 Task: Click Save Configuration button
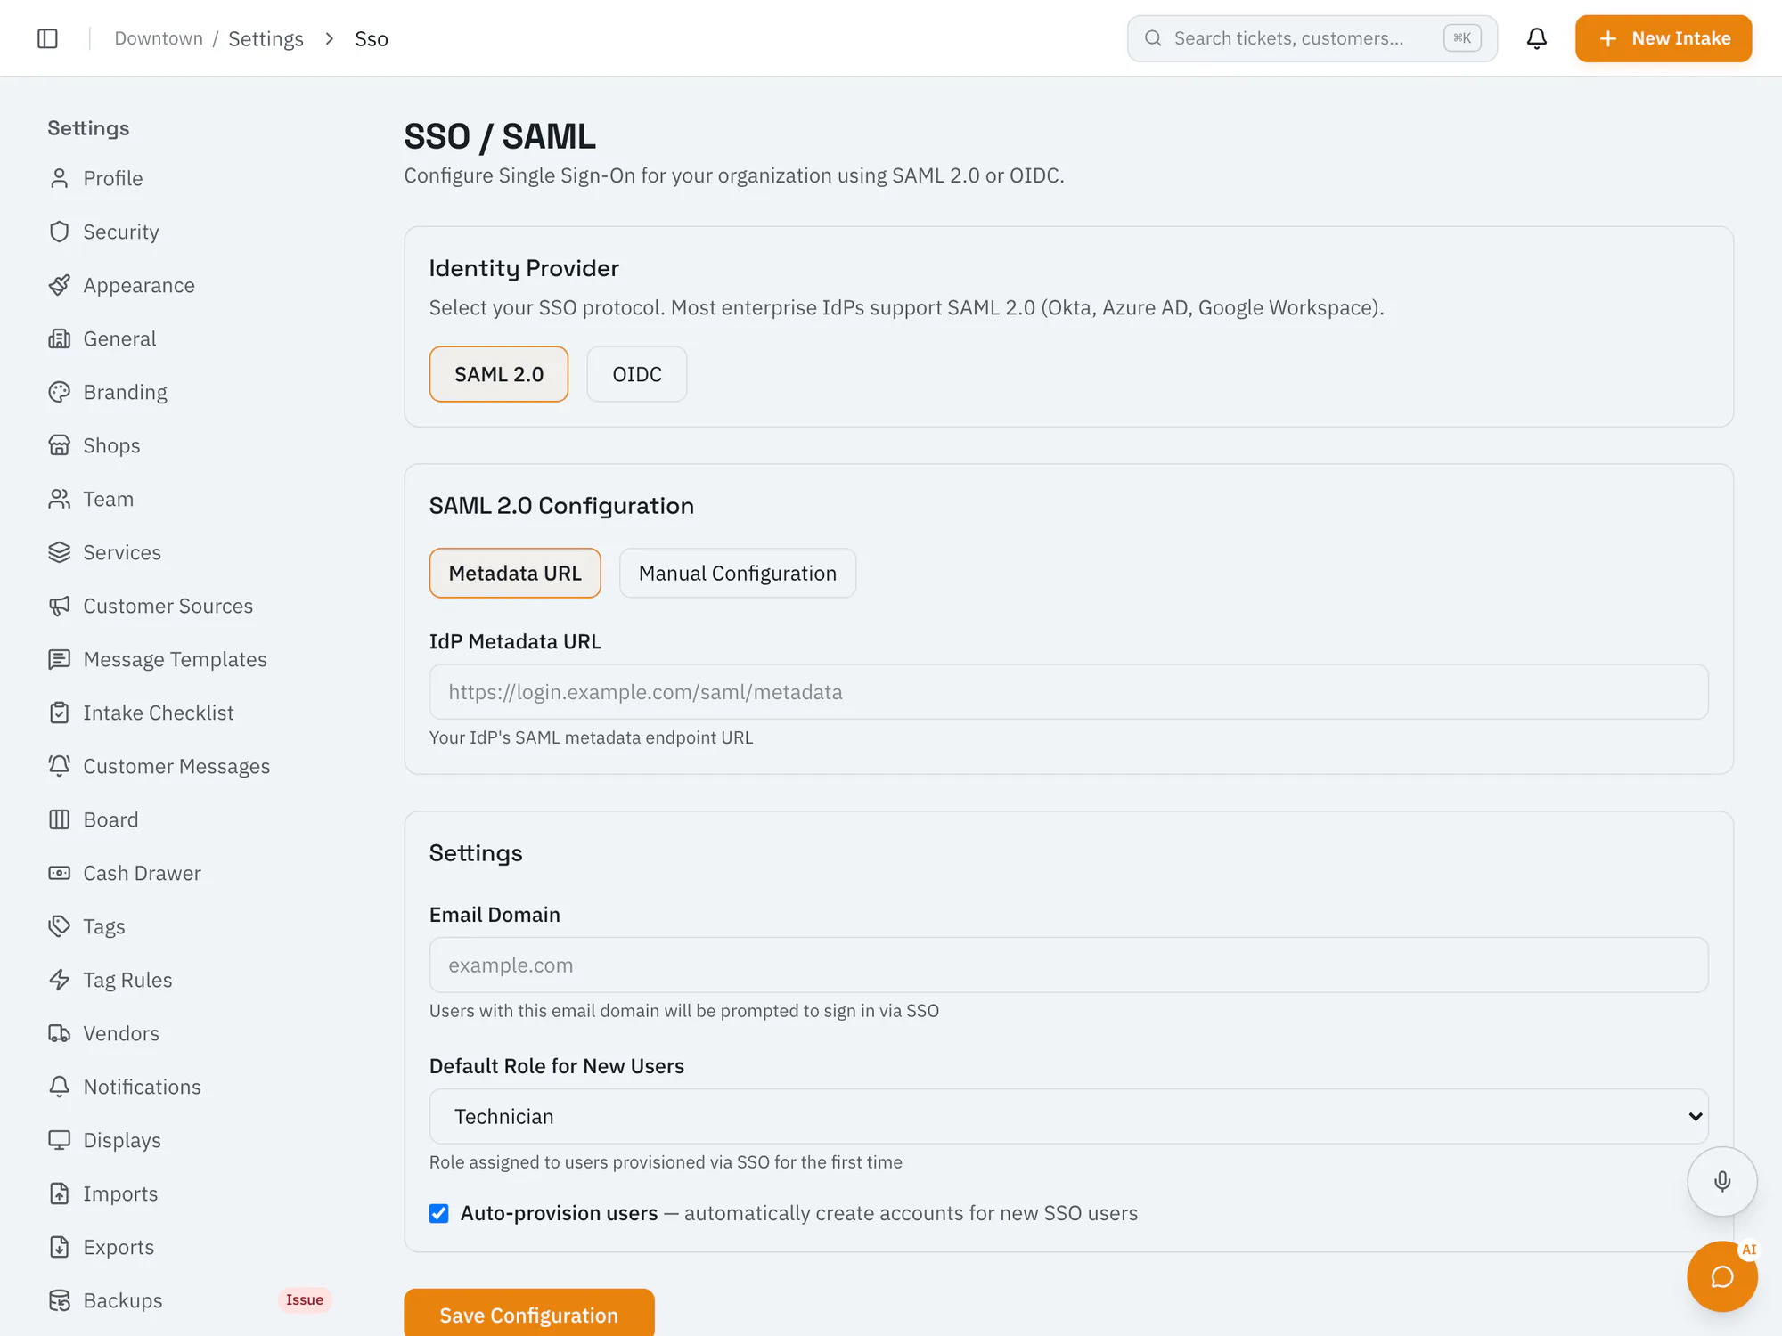point(529,1313)
